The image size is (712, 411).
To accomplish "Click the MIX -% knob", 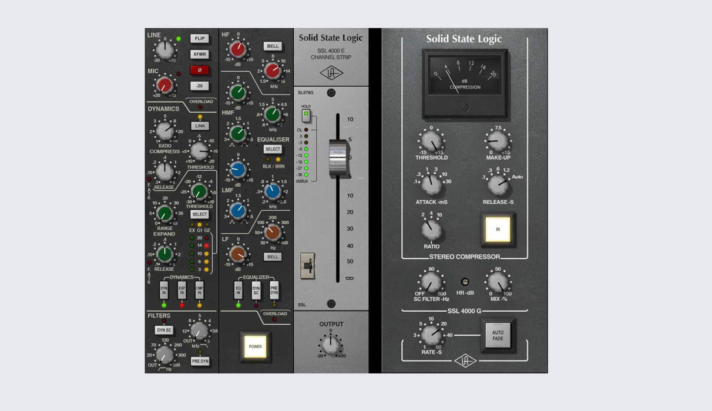I will tap(498, 284).
